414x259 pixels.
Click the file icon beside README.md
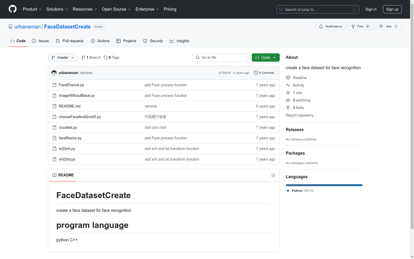(x=54, y=106)
